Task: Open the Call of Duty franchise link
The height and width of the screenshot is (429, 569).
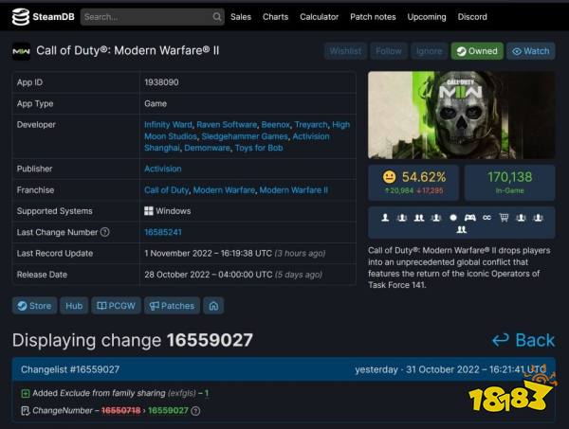Action: 166,189
